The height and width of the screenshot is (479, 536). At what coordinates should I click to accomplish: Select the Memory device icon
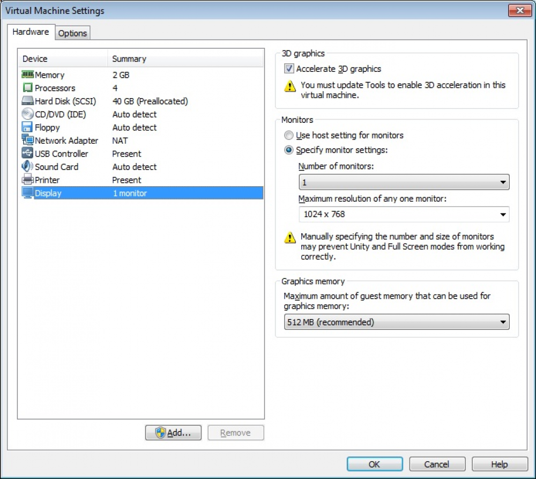(x=27, y=75)
